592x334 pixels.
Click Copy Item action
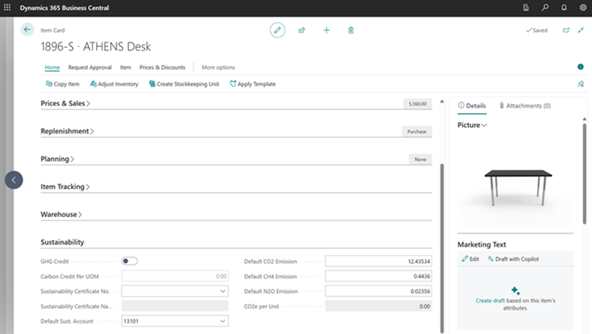pos(62,83)
